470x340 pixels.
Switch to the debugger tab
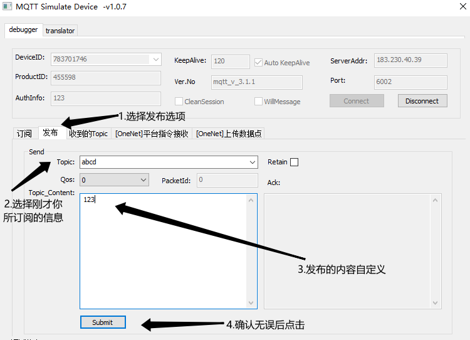[23, 29]
